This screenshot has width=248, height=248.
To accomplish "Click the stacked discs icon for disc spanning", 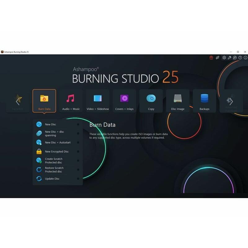I will [39, 133].
